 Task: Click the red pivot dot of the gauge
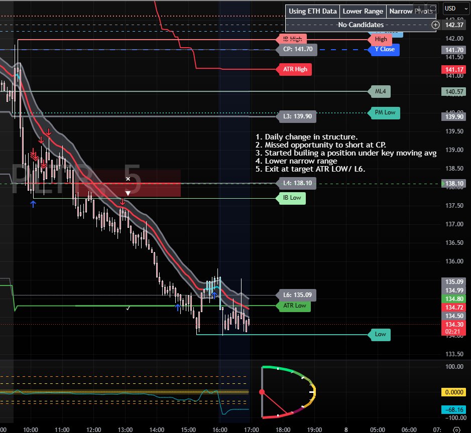click(x=262, y=392)
